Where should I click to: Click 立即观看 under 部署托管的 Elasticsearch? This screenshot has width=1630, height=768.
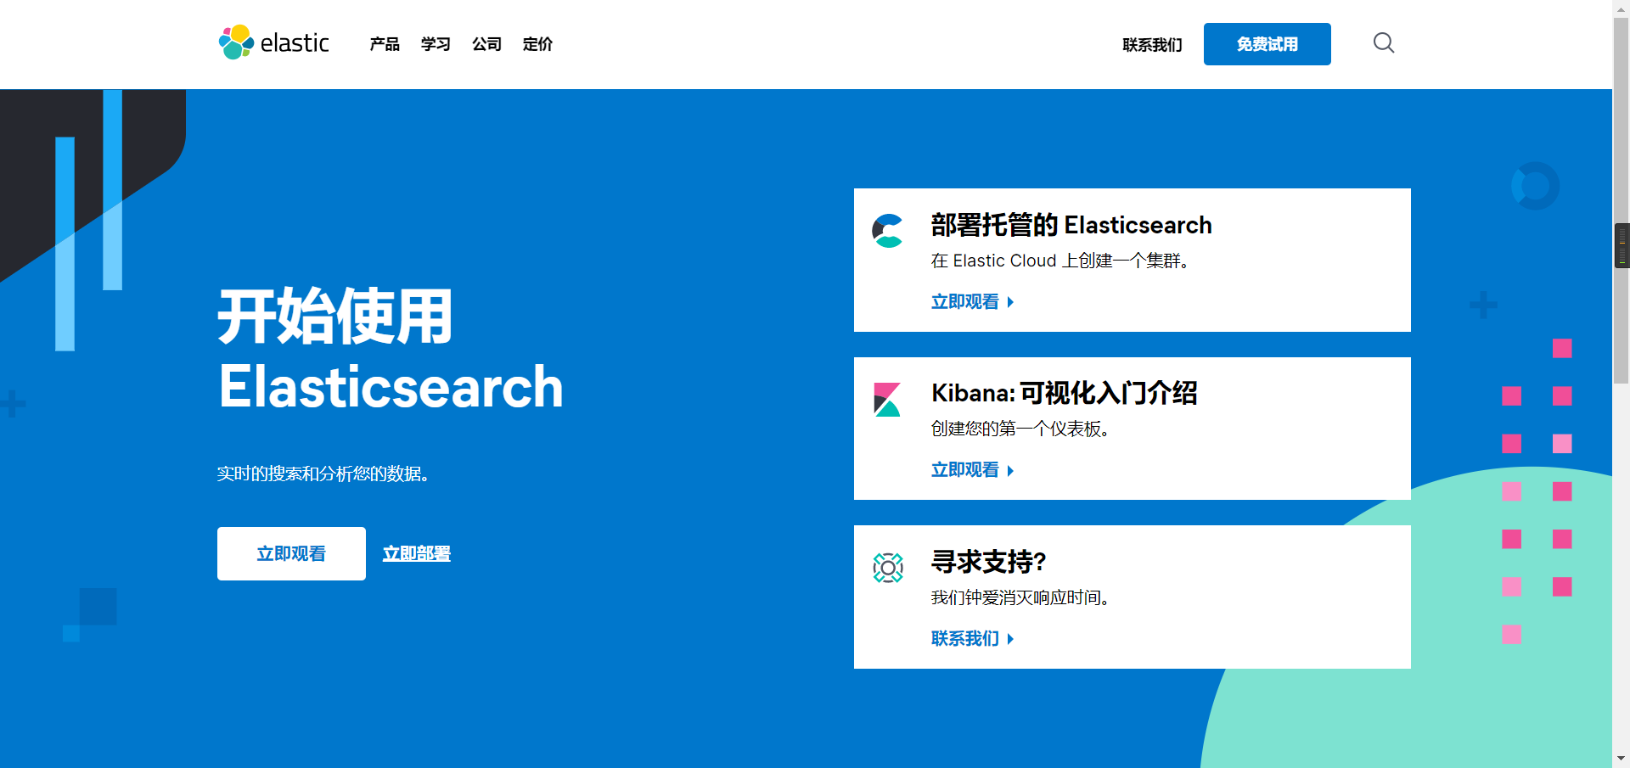pos(972,302)
